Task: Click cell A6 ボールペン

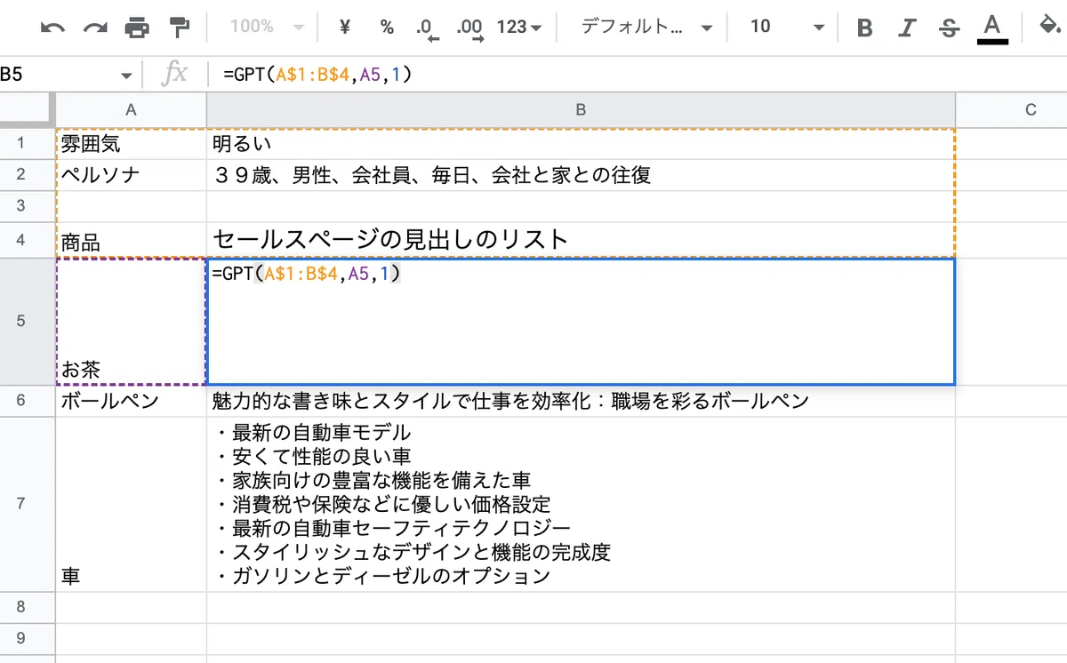Action: (131, 401)
